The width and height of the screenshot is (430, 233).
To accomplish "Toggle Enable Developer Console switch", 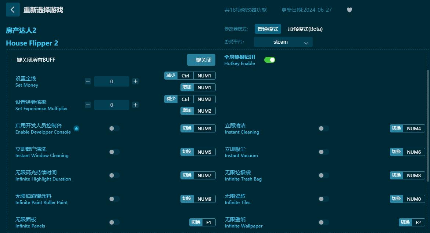I will click(114, 128).
